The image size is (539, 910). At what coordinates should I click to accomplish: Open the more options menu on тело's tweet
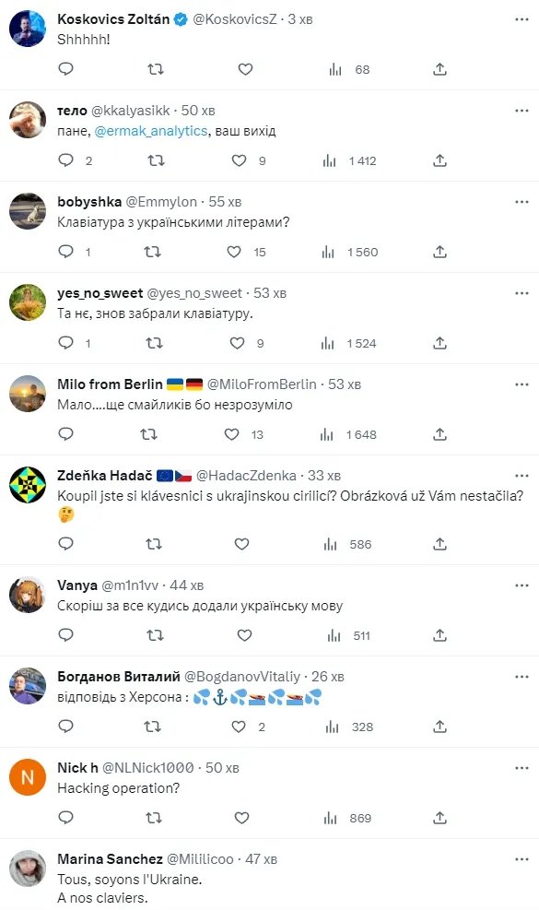518,107
